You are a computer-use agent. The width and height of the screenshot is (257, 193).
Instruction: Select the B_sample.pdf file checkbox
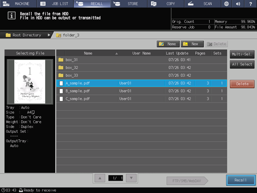pos(61,91)
